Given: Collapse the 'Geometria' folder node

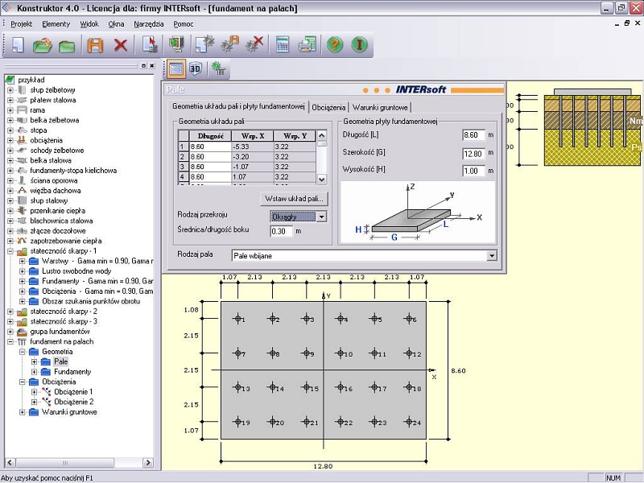Looking at the screenshot, I should click(23, 352).
